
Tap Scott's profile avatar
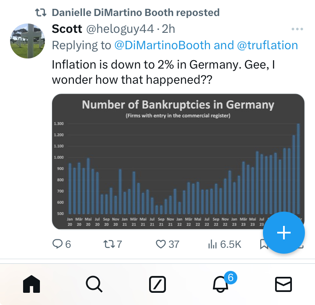[x=28, y=41]
